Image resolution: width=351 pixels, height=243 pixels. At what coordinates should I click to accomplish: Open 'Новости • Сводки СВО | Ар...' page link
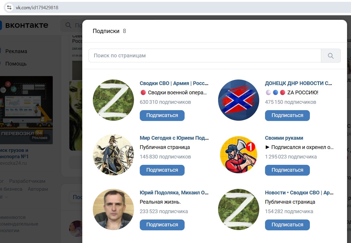click(x=299, y=193)
